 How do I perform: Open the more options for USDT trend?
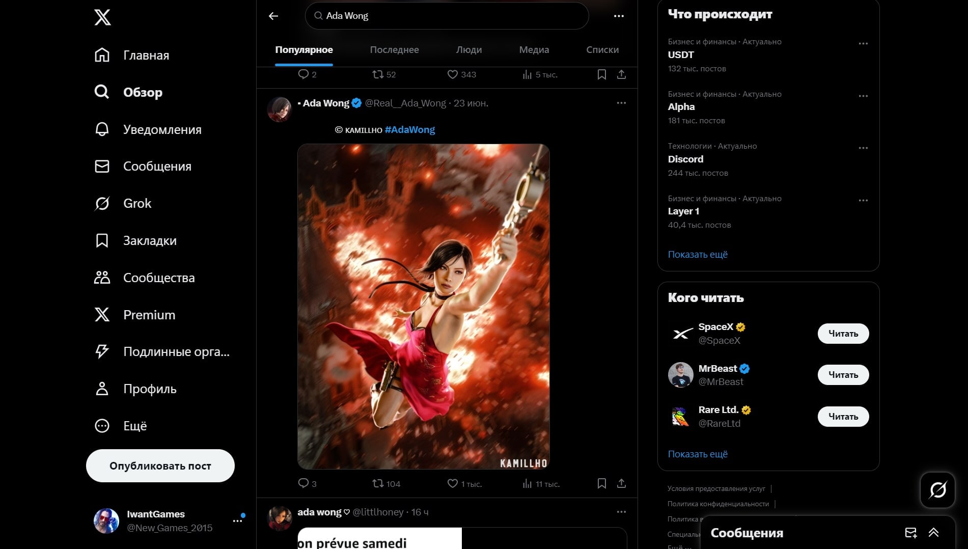point(863,43)
